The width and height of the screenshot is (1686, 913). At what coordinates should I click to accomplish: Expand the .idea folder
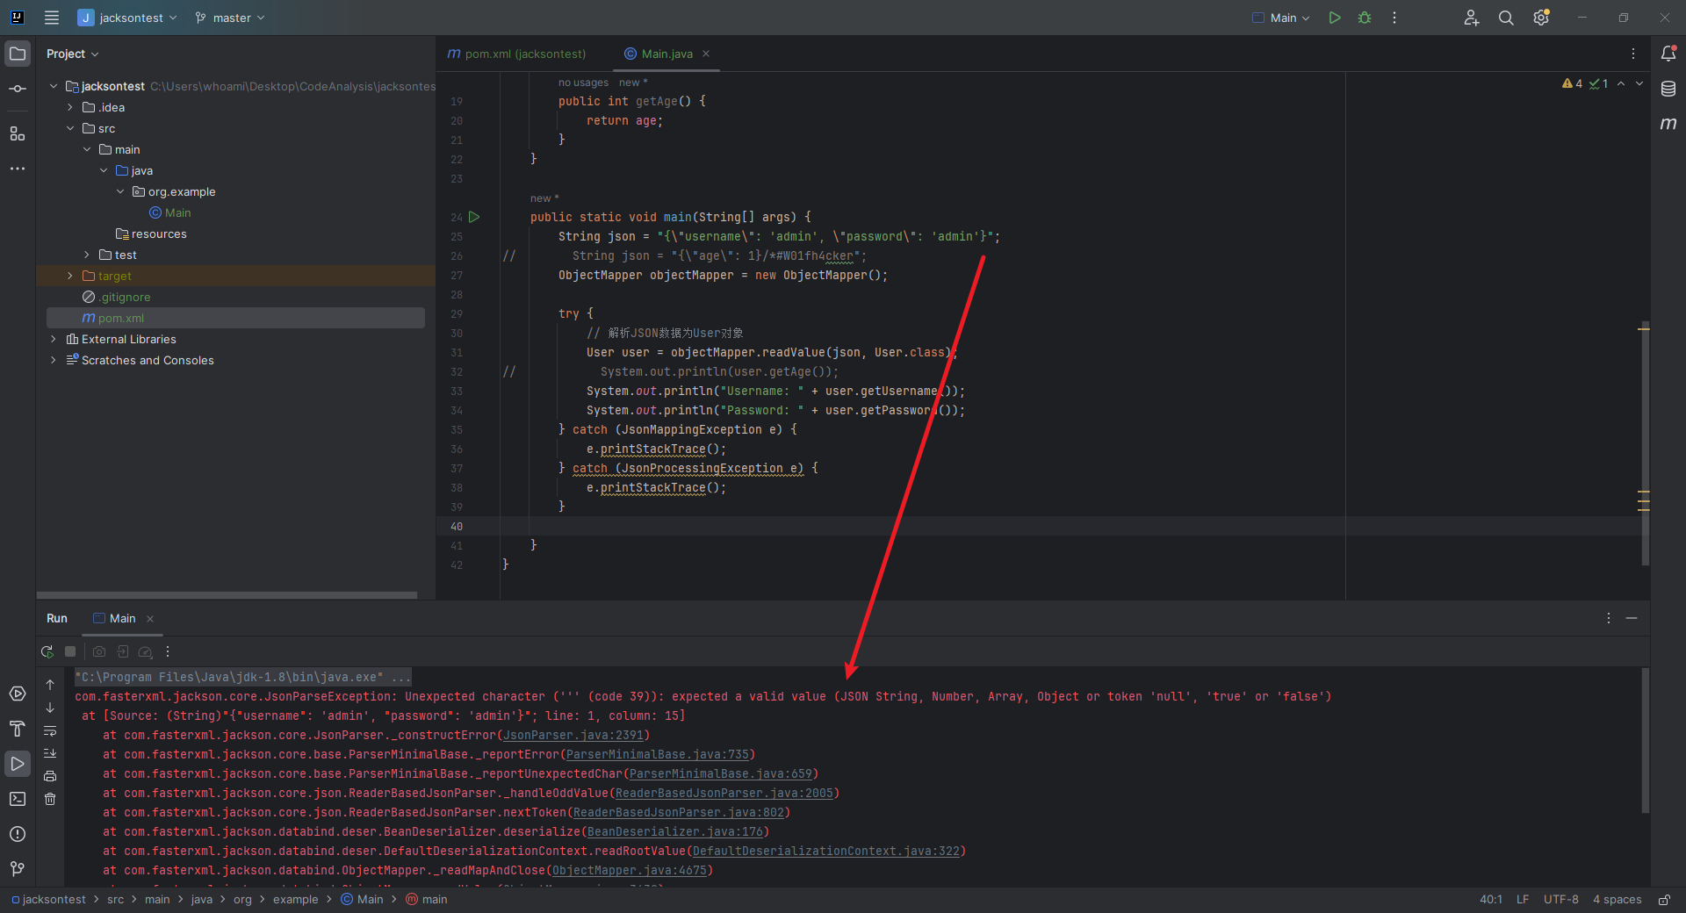(x=70, y=107)
